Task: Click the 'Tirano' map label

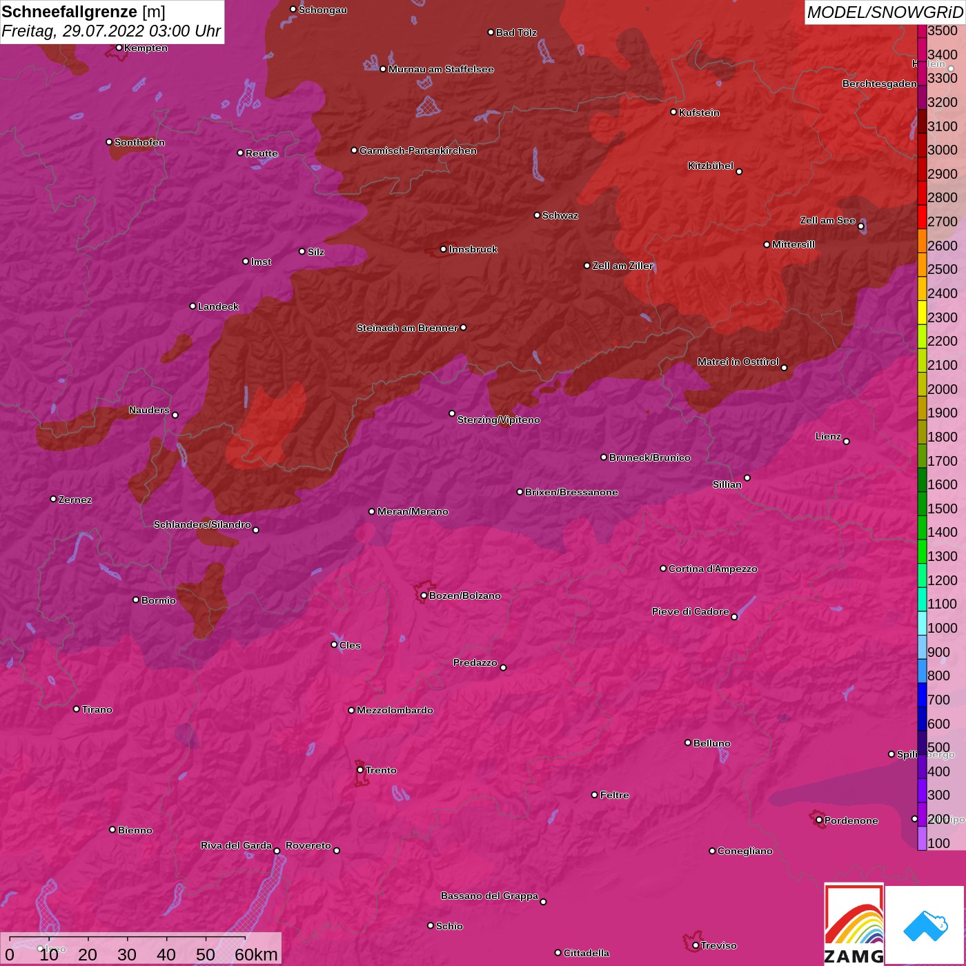Action: [97, 709]
